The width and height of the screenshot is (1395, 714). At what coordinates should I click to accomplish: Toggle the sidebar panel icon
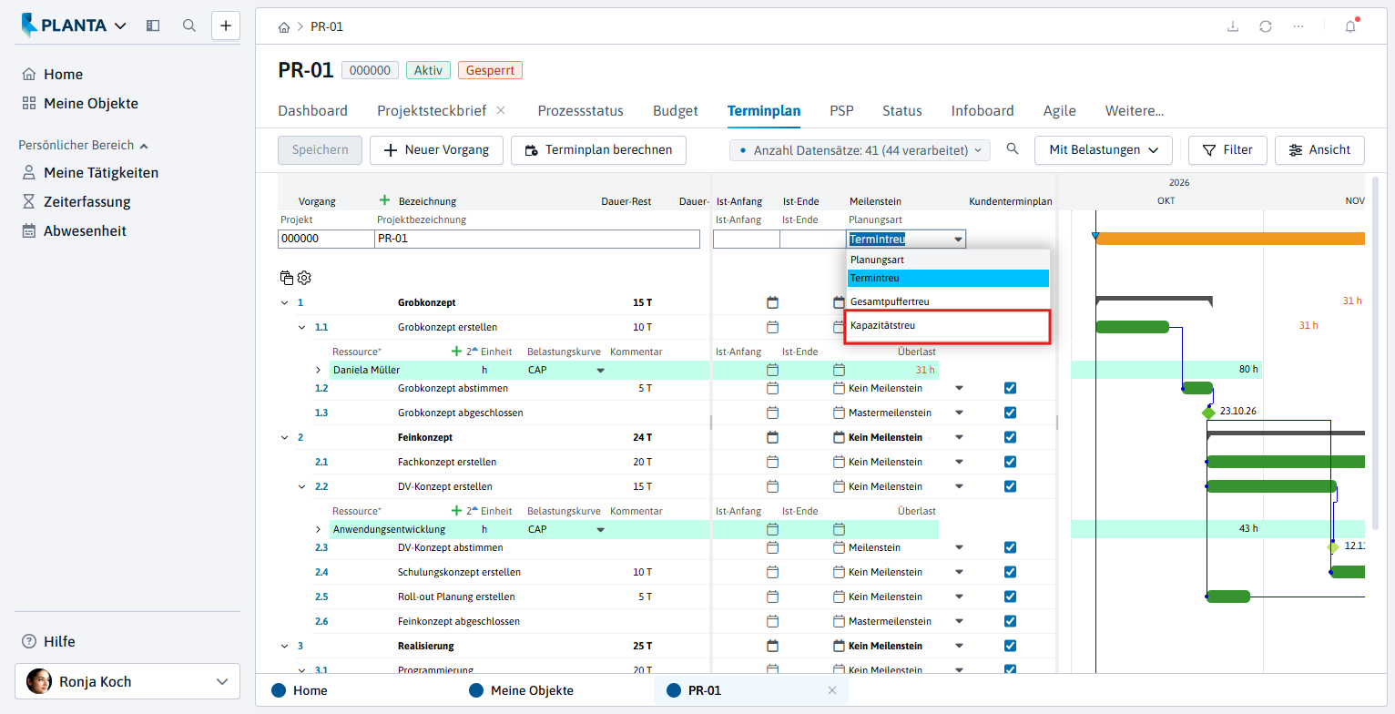click(153, 25)
